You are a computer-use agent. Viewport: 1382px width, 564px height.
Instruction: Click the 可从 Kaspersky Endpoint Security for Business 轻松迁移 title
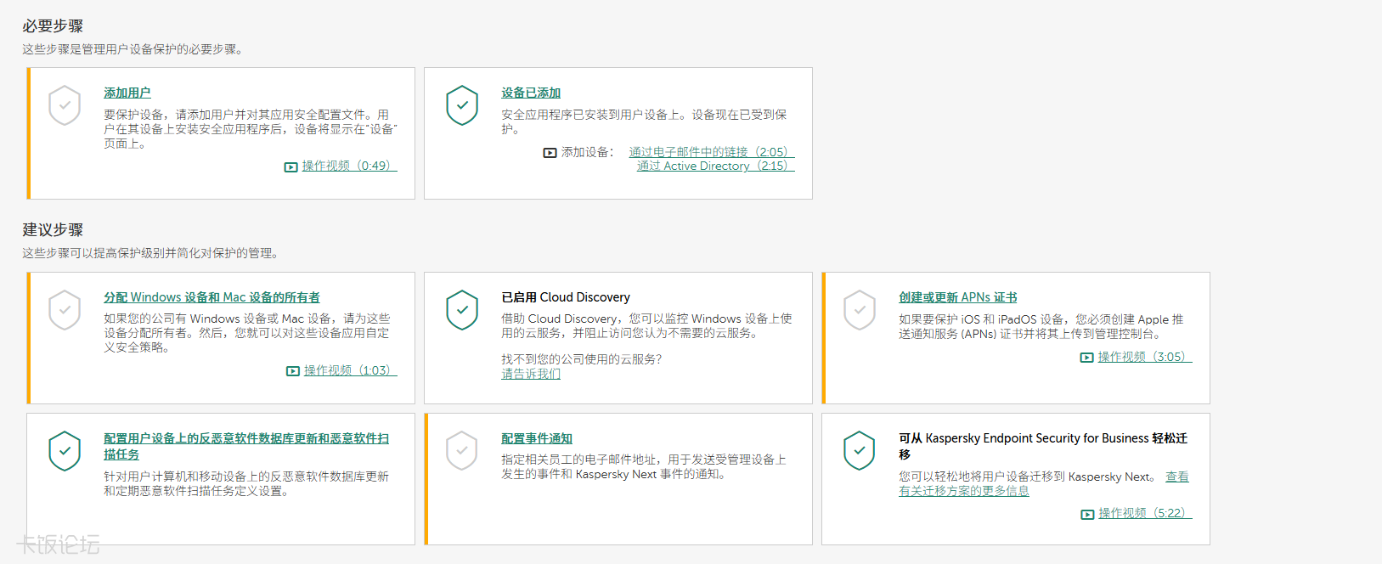pyautogui.click(x=1043, y=446)
